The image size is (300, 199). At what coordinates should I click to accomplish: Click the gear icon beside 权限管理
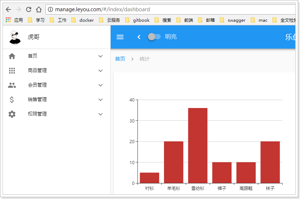[12, 114]
